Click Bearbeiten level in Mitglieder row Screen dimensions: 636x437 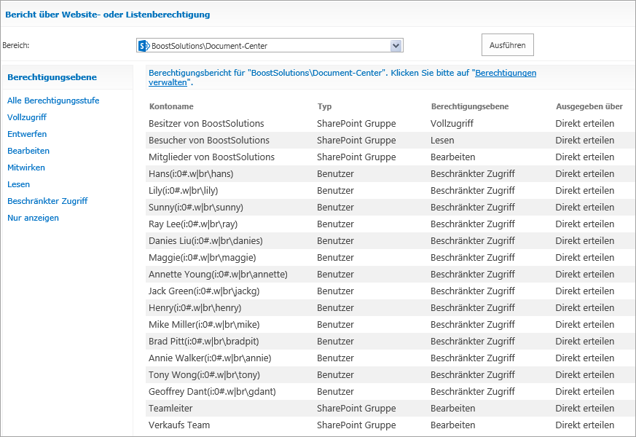click(452, 157)
